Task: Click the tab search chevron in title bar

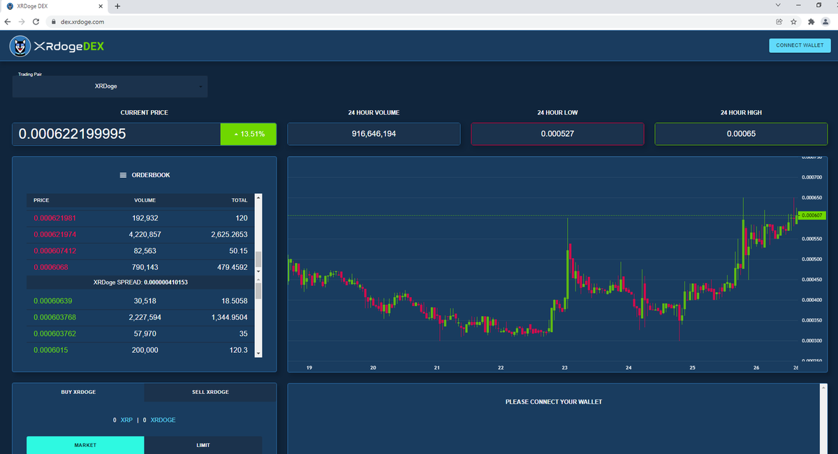Action: click(779, 5)
